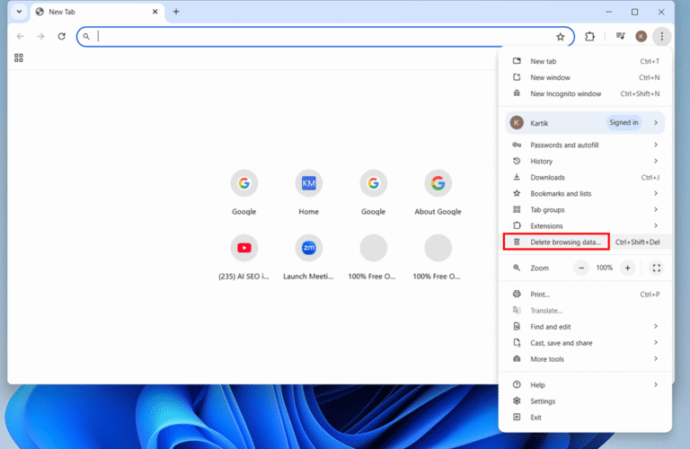This screenshot has width=690, height=449.
Task: Expand Passwords and autofill submenu arrow
Action: pos(656,145)
